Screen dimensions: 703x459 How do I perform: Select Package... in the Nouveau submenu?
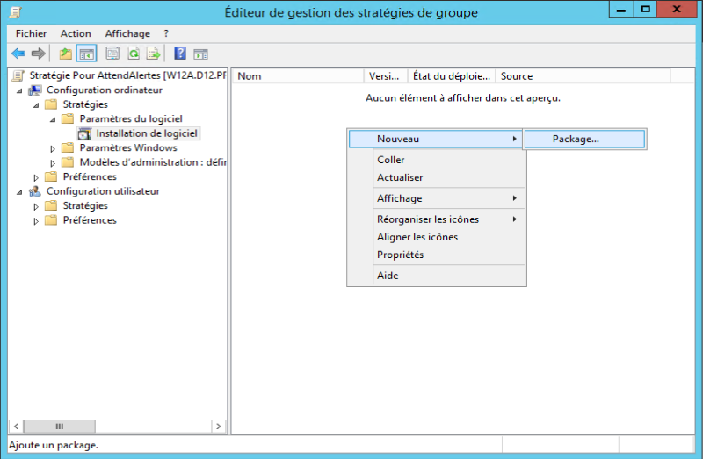point(576,139)
